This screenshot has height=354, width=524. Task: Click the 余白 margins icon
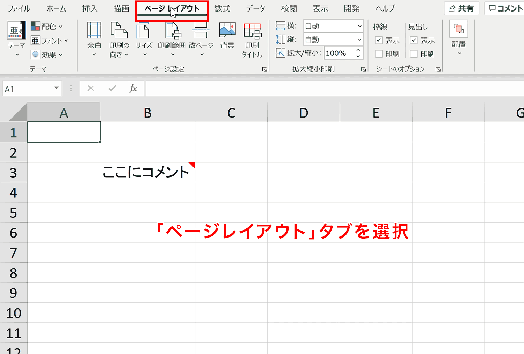[94, 30]
